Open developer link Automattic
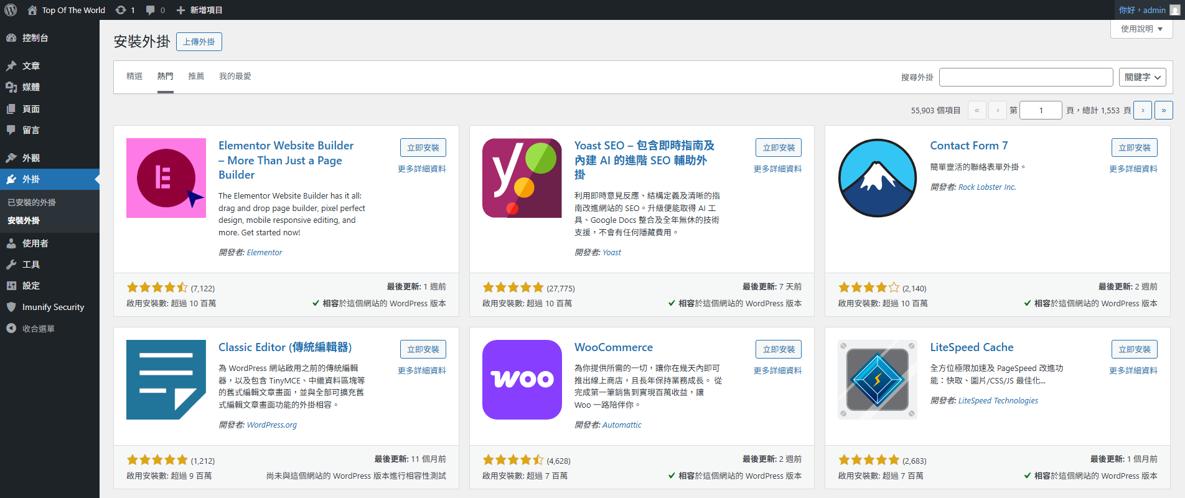The height and width of the screenshot is (498, 1185). (x=622, y=425)
